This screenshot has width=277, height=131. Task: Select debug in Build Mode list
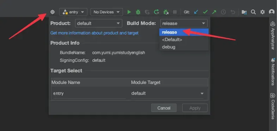coord(184,47)
